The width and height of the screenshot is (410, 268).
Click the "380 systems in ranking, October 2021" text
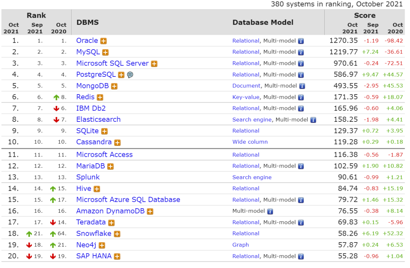pyautogui.click(x=337, y=4)
